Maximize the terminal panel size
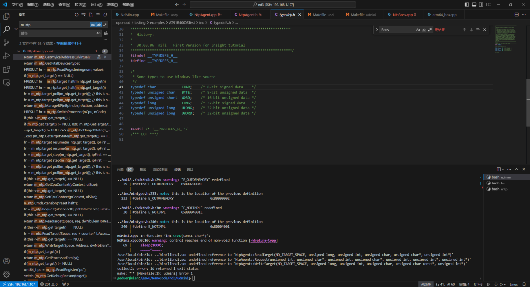Image resolution: width=530 pixels, height=287 pixels. coord(516,169)
